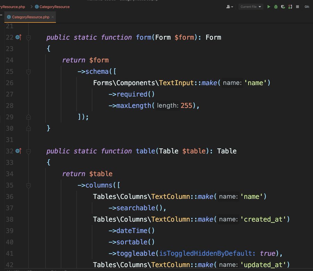Viewport: 313px width, 271px height.
Task: Click the profiler icon next to the Stop button
Action: coord(290,7)
